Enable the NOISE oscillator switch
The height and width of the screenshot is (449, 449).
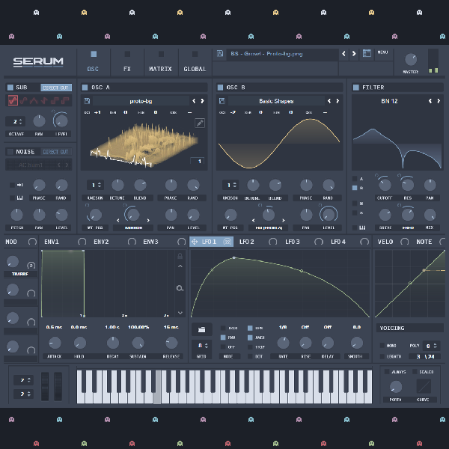pyautogui.click(x=10, y=151)
